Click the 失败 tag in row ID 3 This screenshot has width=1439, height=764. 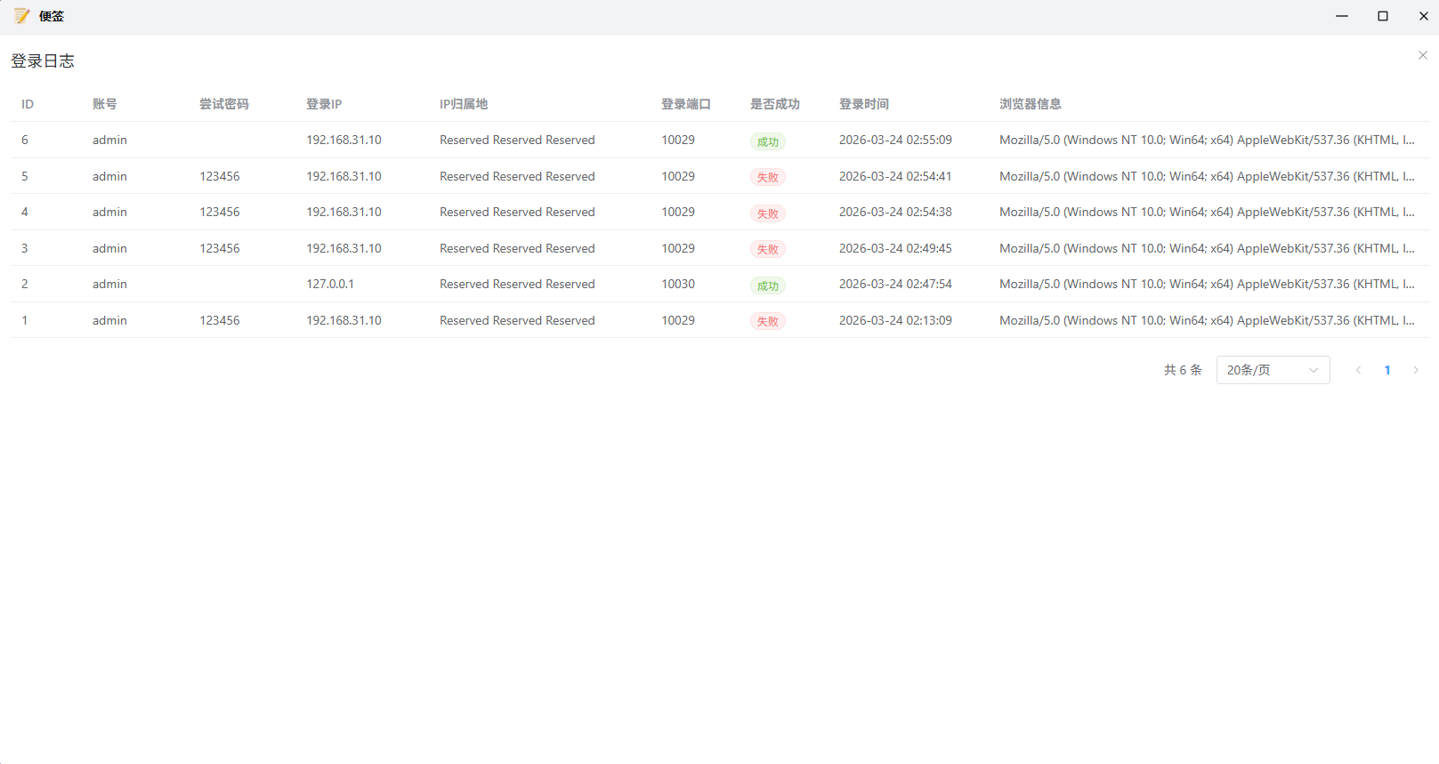[x=768, y=249]
